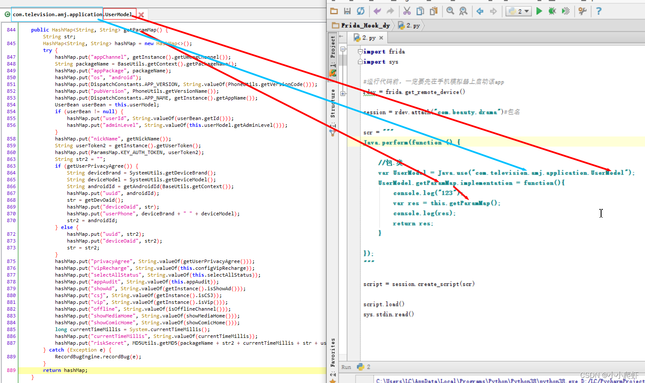
Task: Click 'return hashMap;' highlighted line
Action: coord(65,370)
